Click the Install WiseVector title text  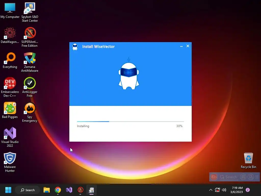(x=98, y=47)
